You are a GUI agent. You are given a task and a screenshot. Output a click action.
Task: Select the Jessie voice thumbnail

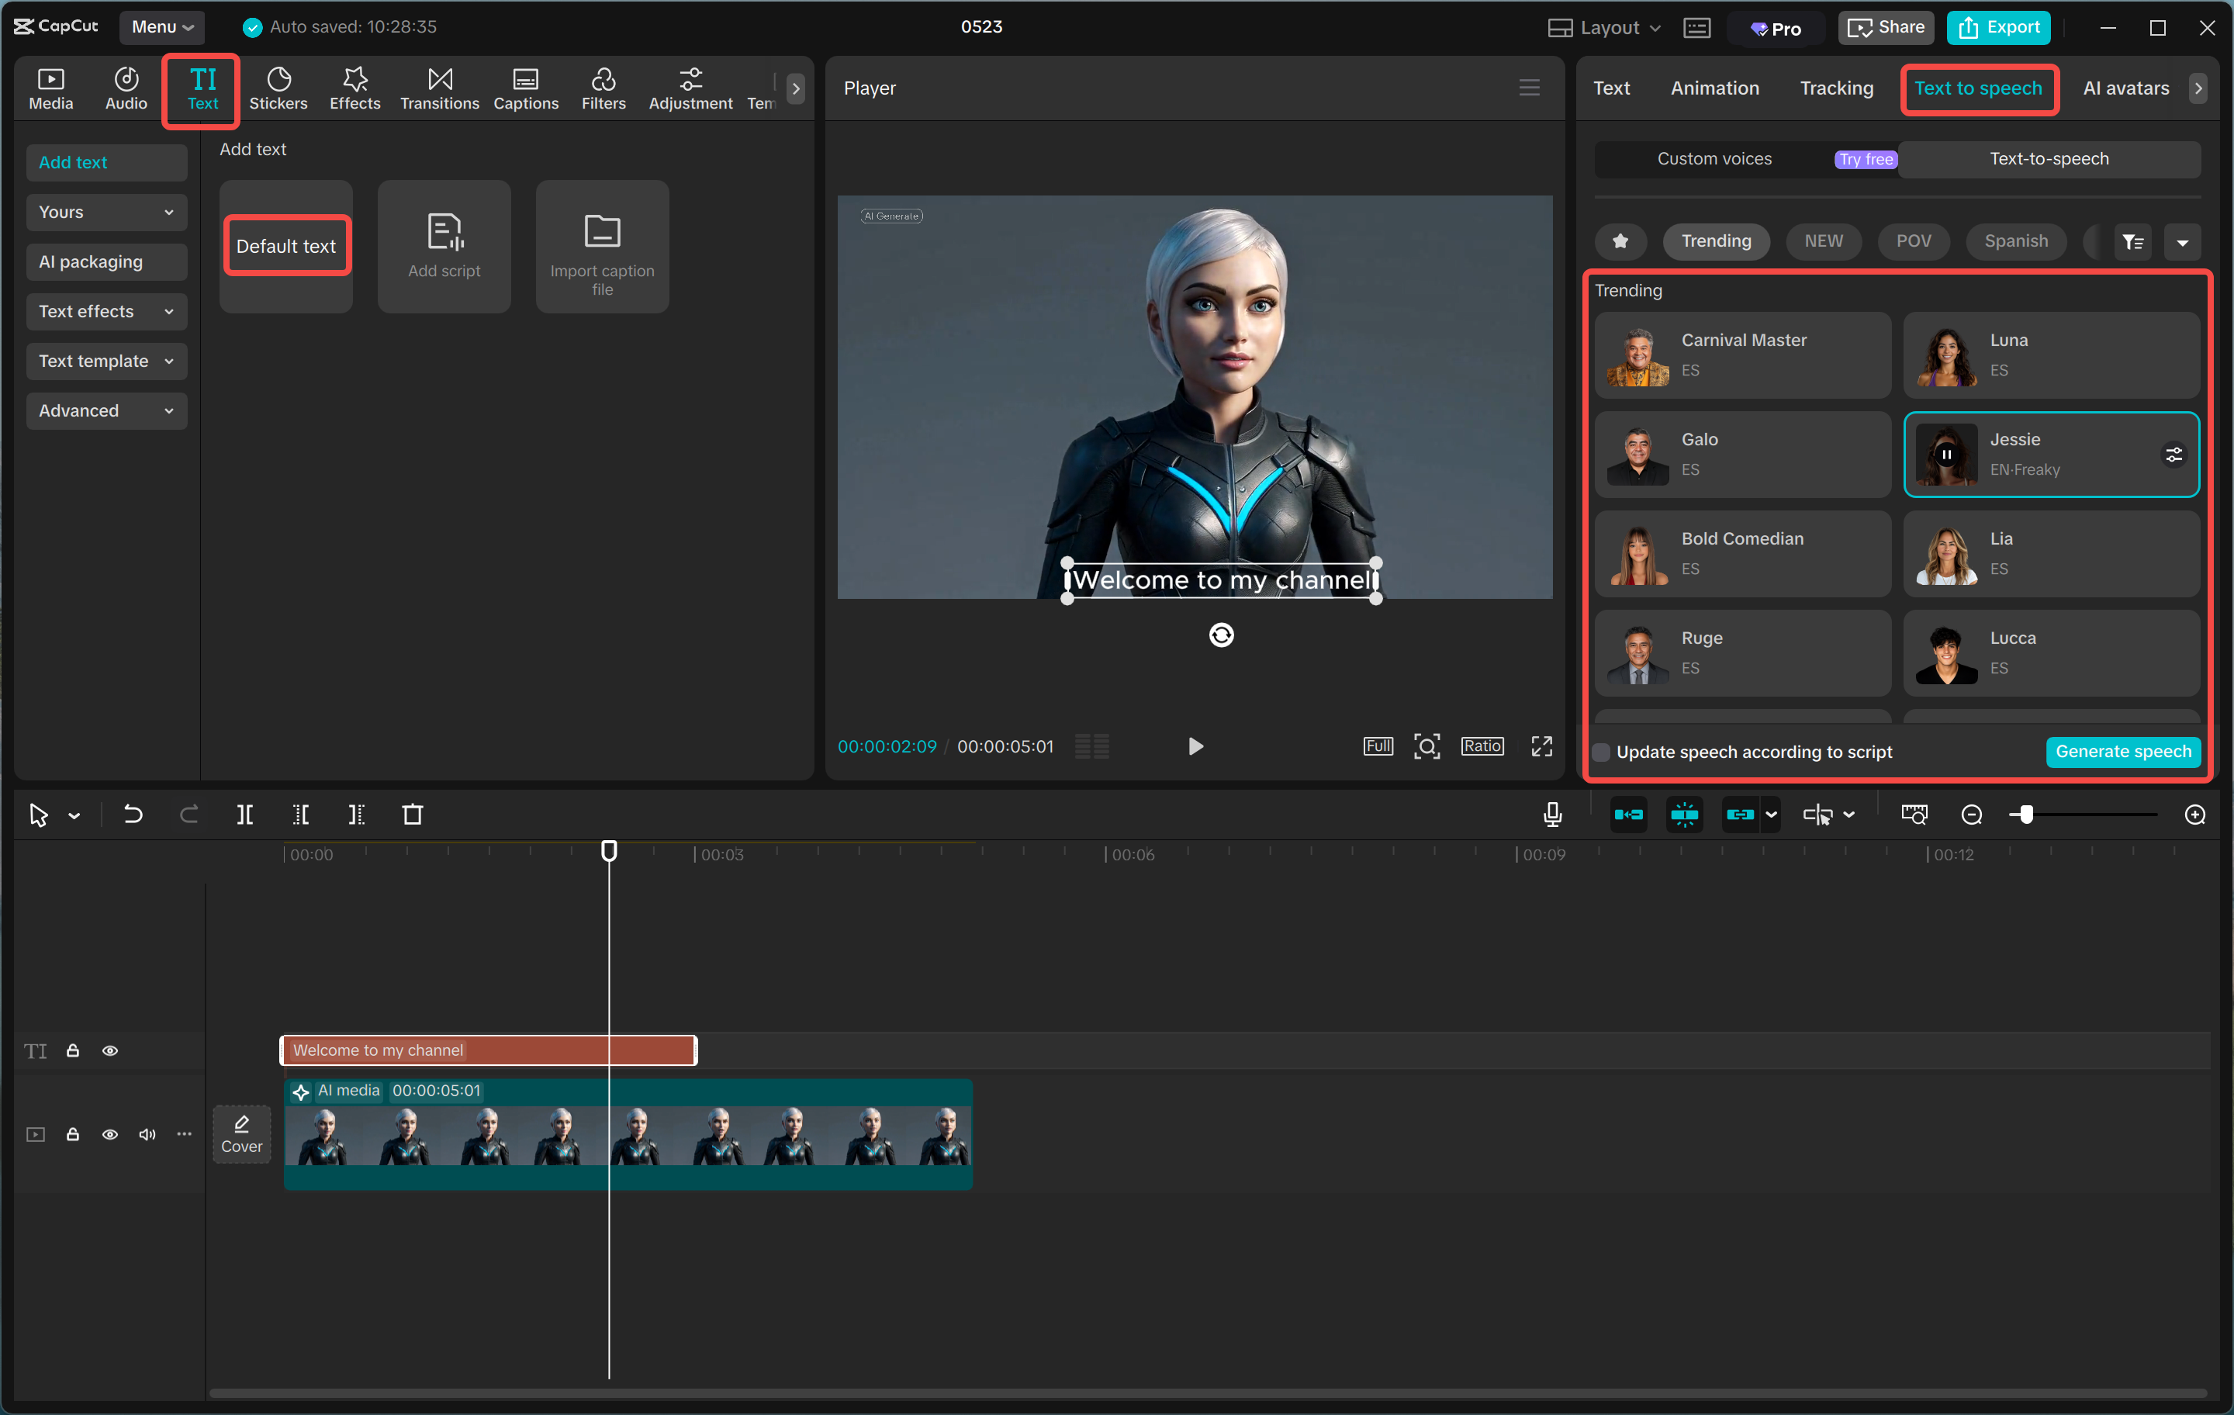1945,455
